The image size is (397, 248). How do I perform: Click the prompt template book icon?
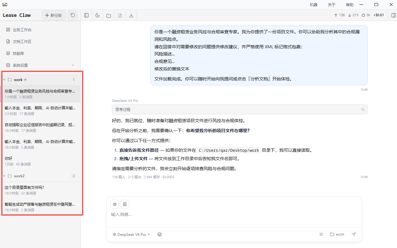pos(125,204)
